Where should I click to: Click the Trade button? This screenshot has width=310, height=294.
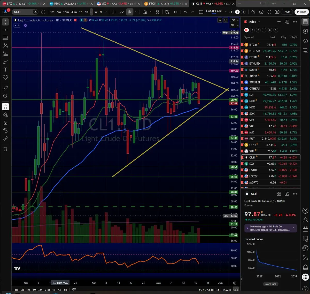287,12
